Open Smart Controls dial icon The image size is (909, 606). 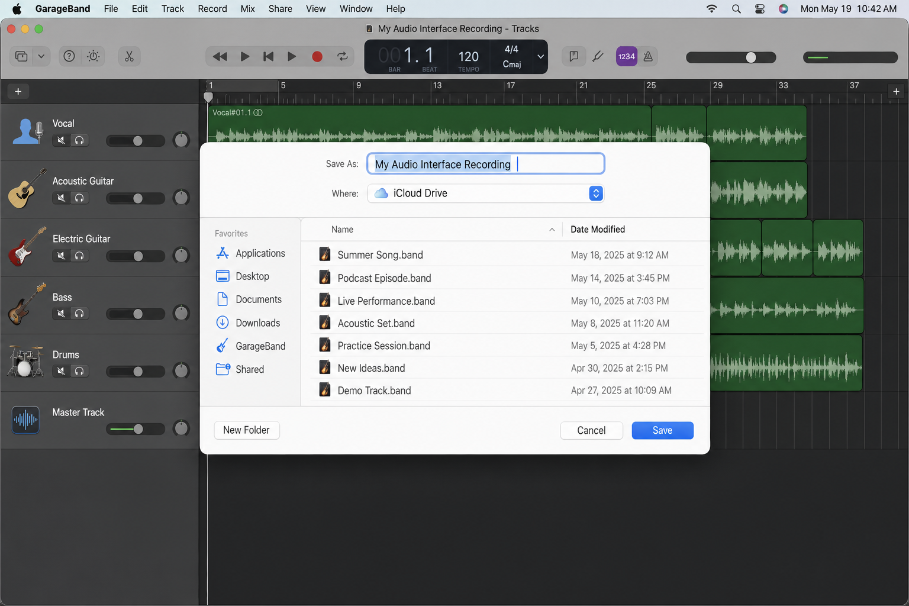pyautogui.click(x=94, y=56)
